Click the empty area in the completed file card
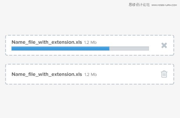The height and width of the screenshot is (118, 180). click(x=126, y=74)
